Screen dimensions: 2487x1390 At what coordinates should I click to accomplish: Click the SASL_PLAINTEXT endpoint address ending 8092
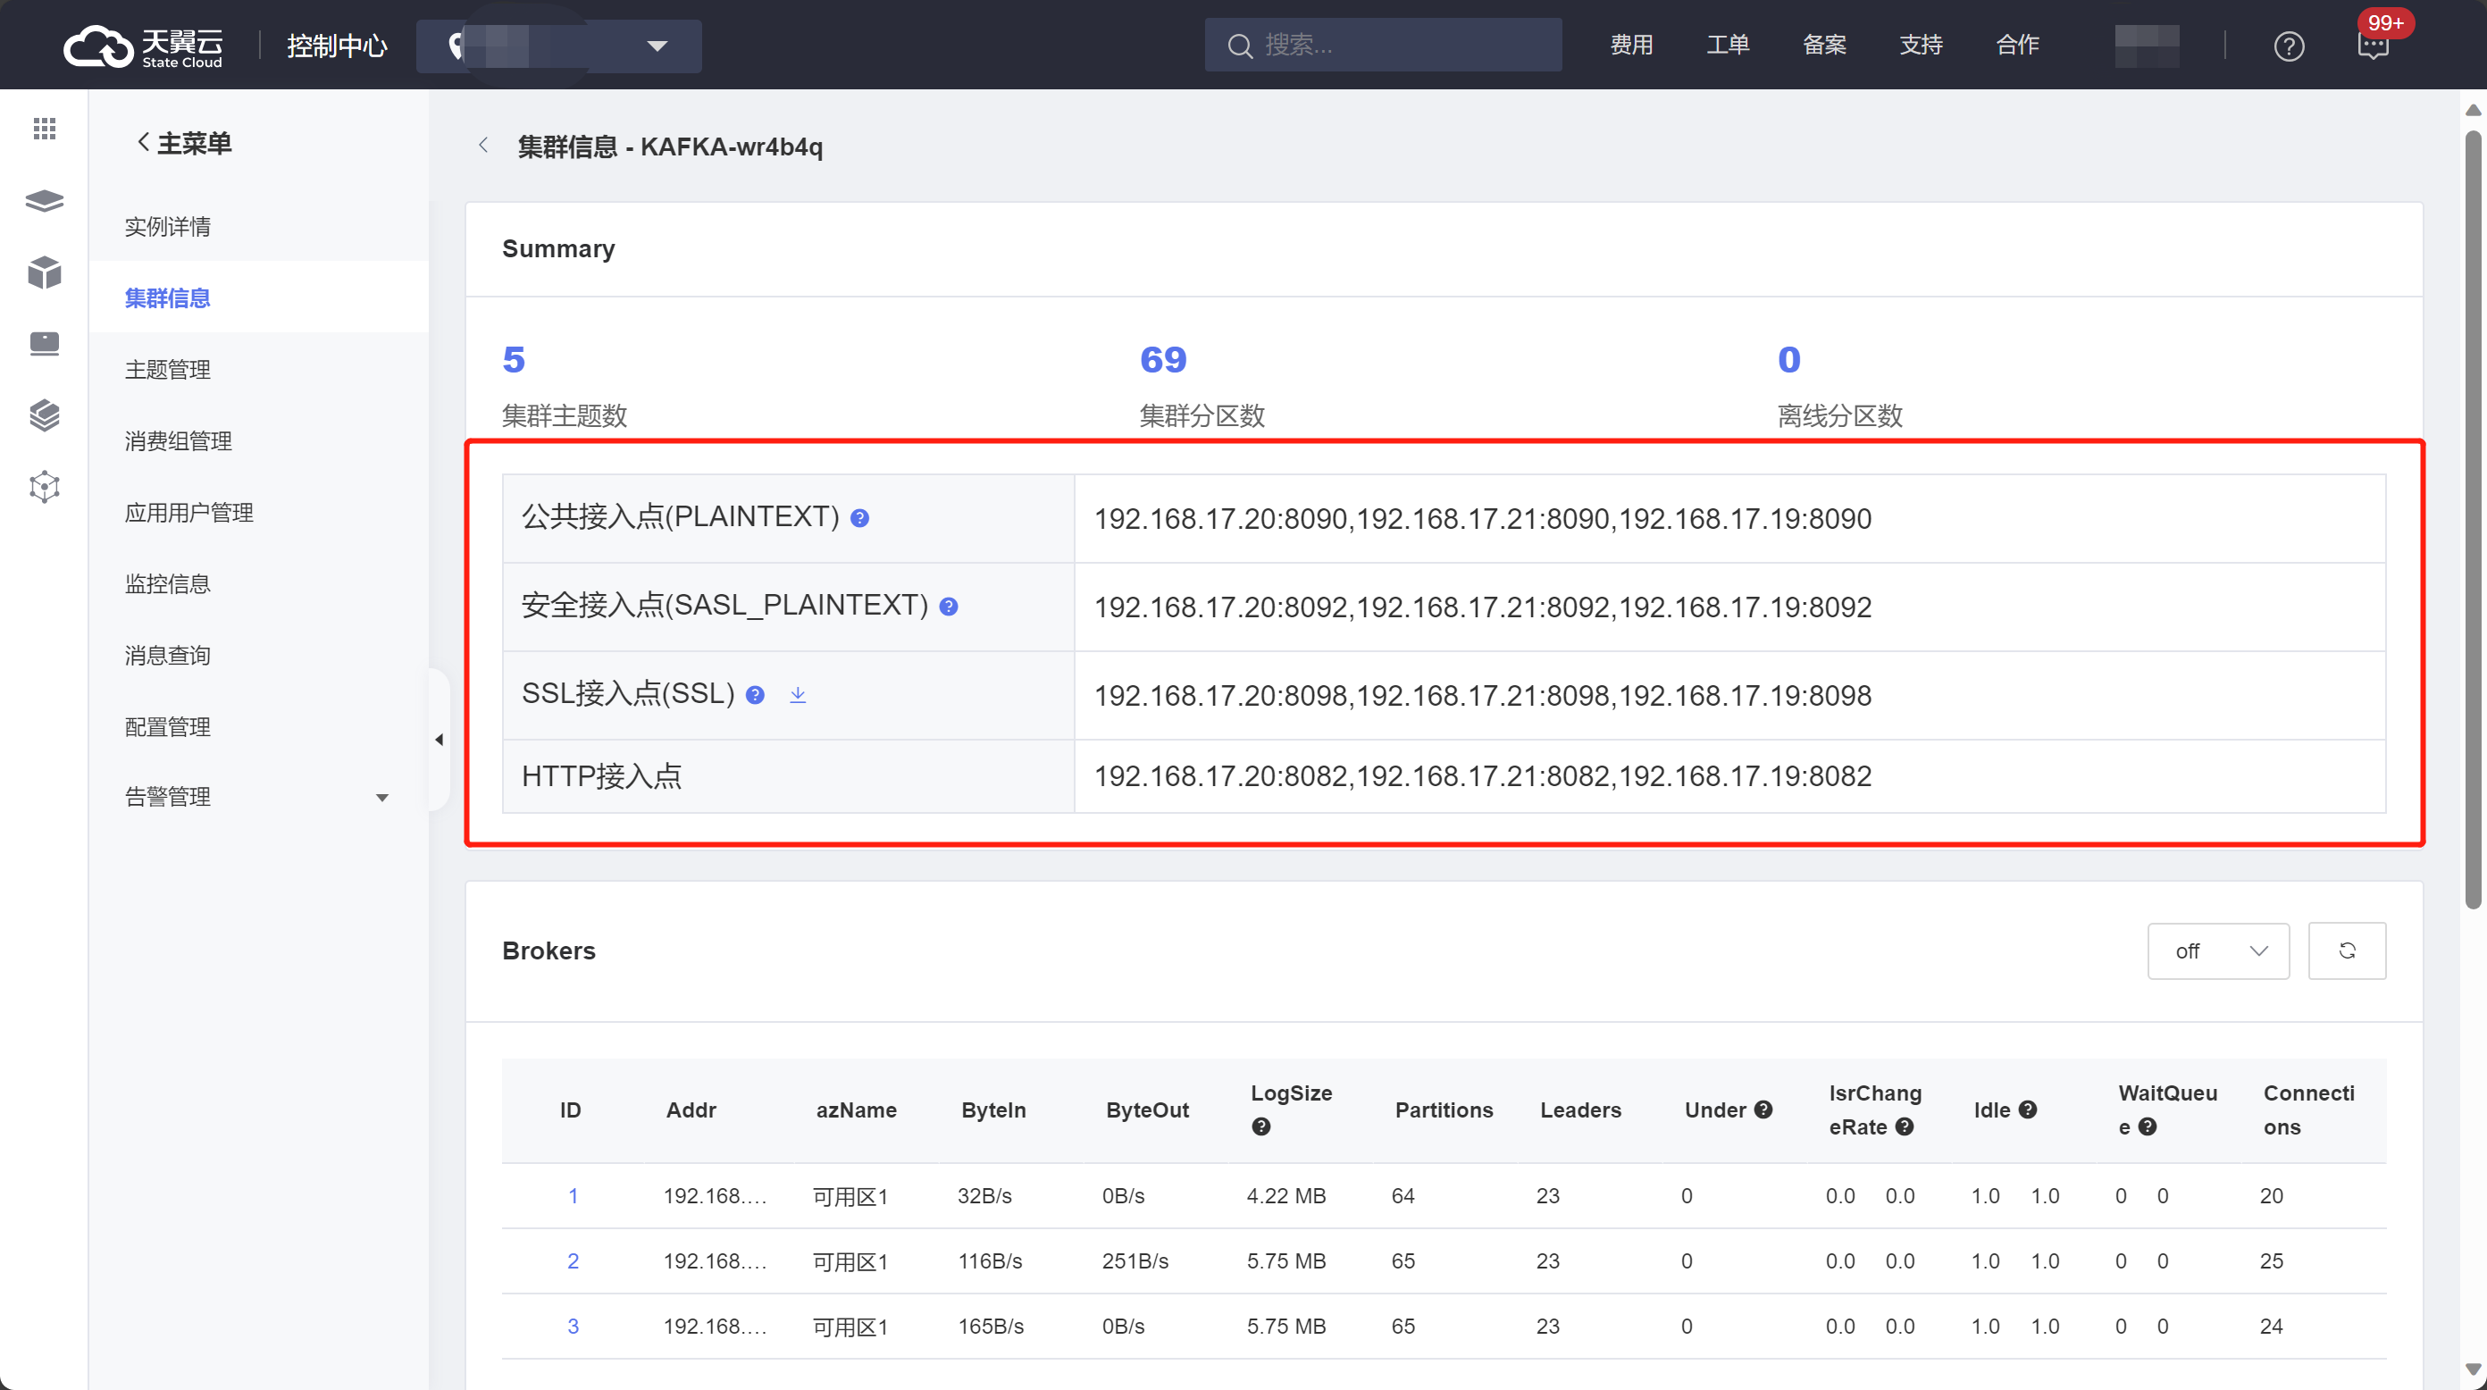coord(1482,607)
